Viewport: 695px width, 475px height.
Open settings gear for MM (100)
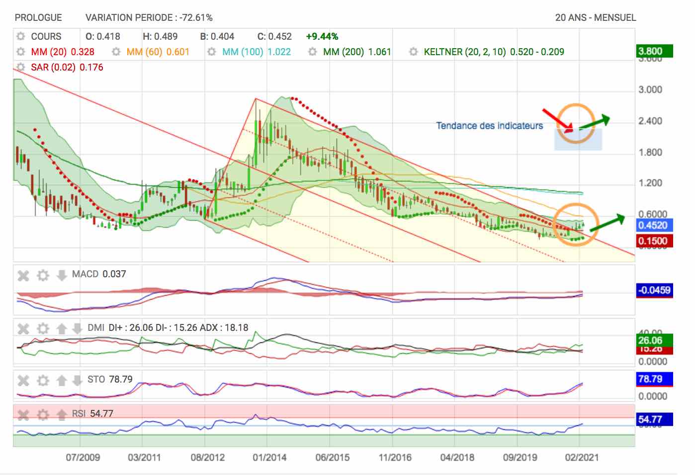(212, 52)
